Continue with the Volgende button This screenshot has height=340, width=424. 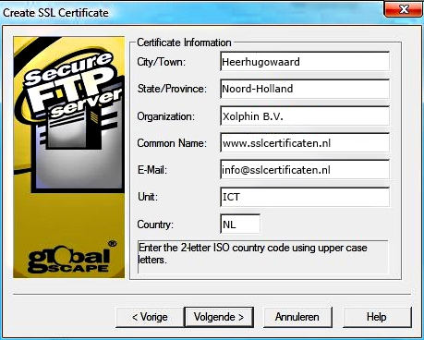click(219, 317)
